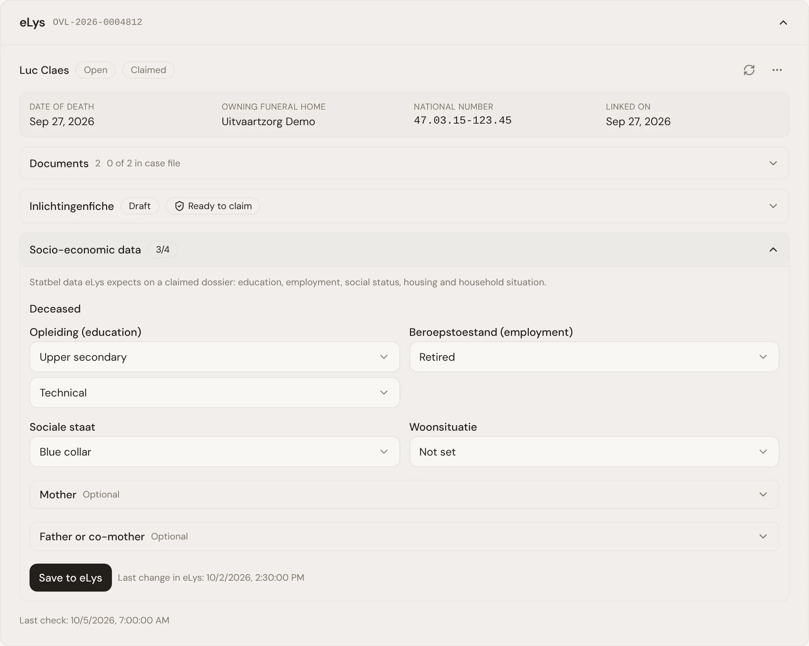Click the shield icon on Ready to claim
Image resolution: width=809 pixels, height=646 pixels.
click(x=179, y=206)
